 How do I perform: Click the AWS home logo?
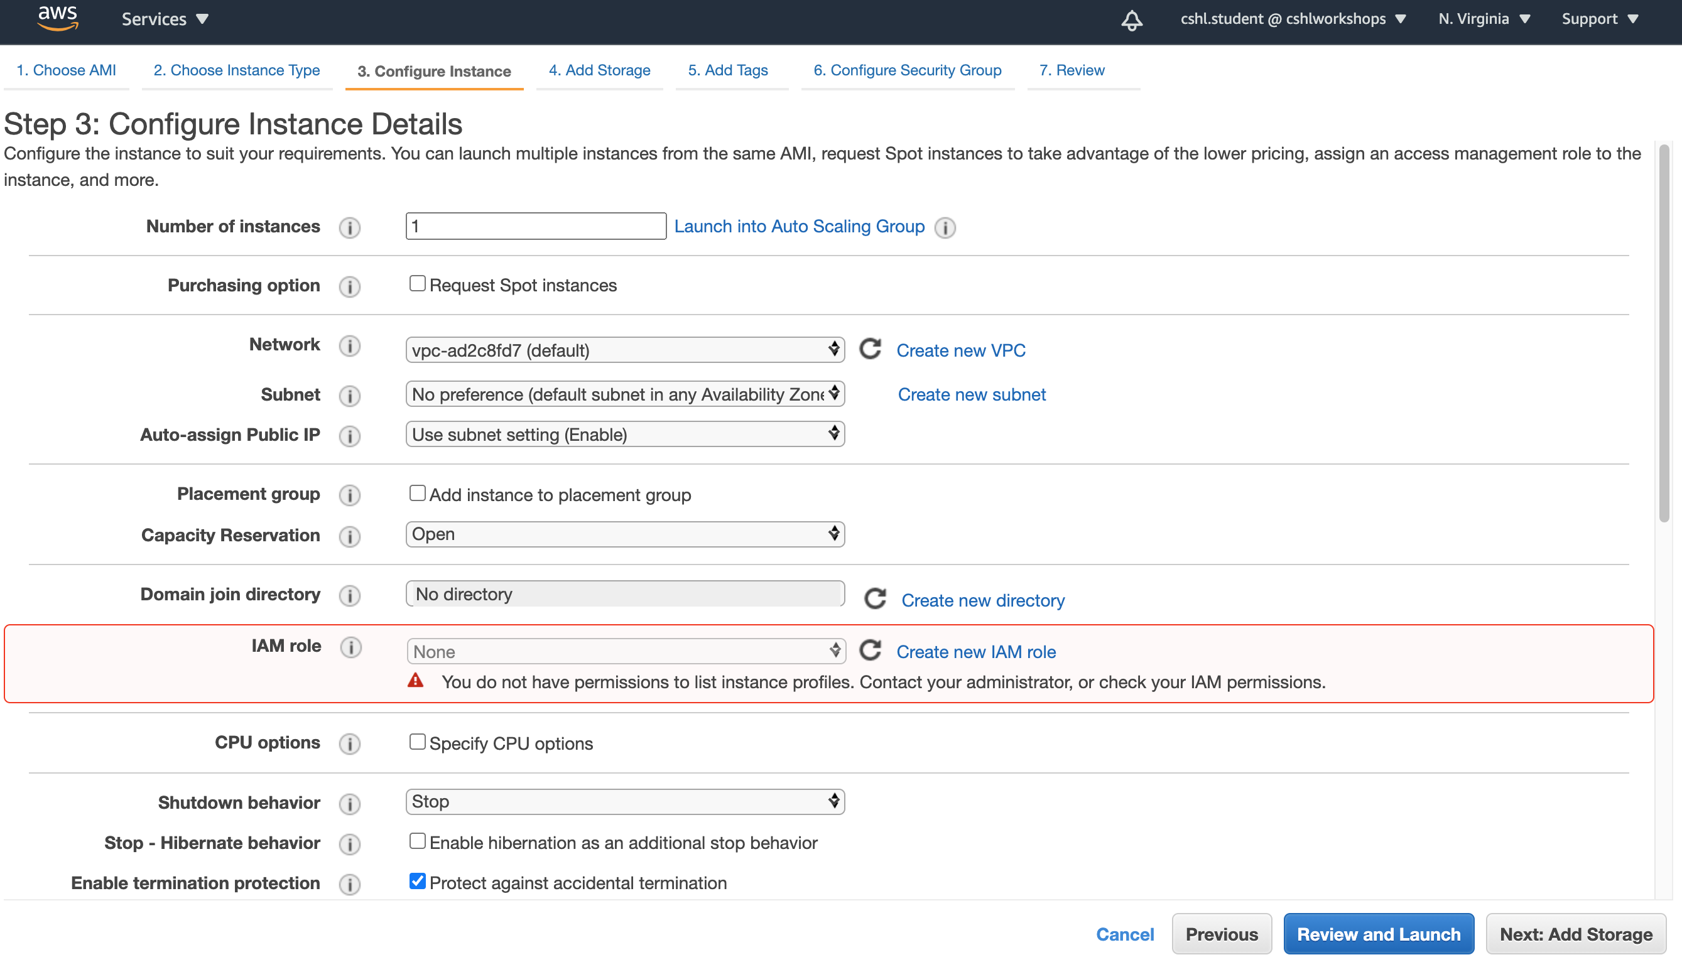tap(58, 18)
